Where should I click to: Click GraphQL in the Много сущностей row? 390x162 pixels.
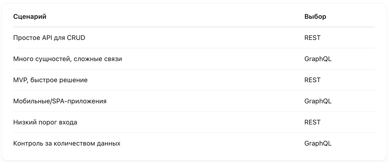pyautogui.click(x=318, y=59)
